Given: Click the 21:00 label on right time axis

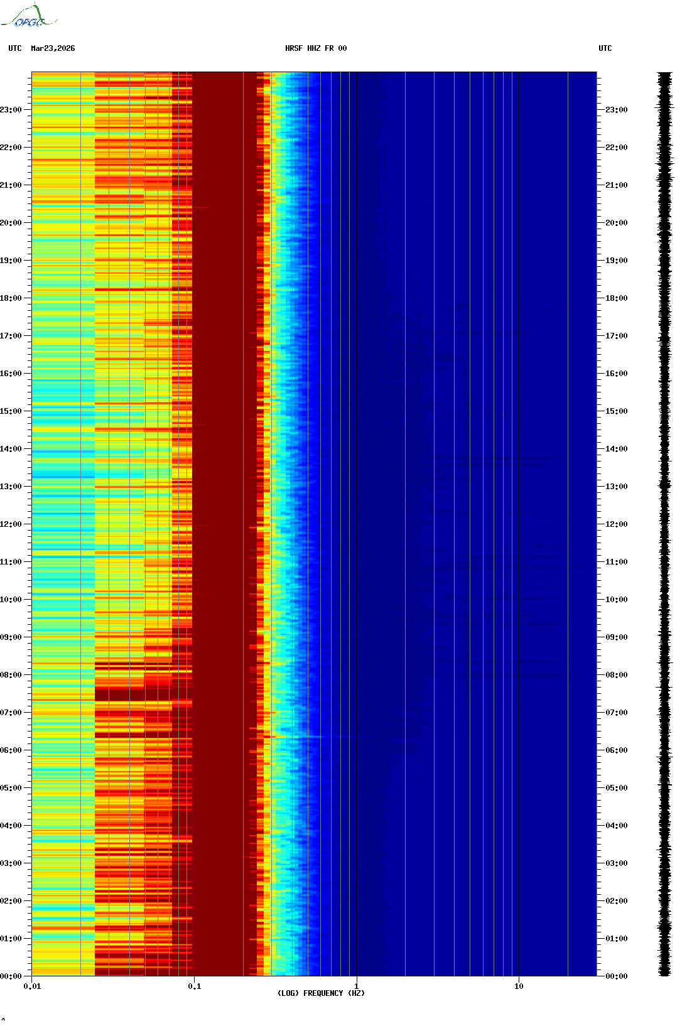Looking at the screenshot, I should click(x=617, y=185).
